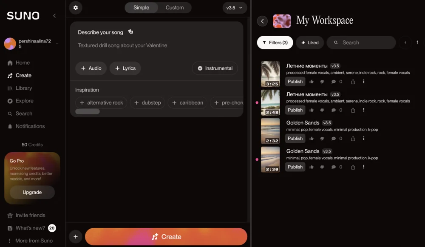Switch to Custom mode
This screenshot has width=425, height=247.
pos(175,8)
